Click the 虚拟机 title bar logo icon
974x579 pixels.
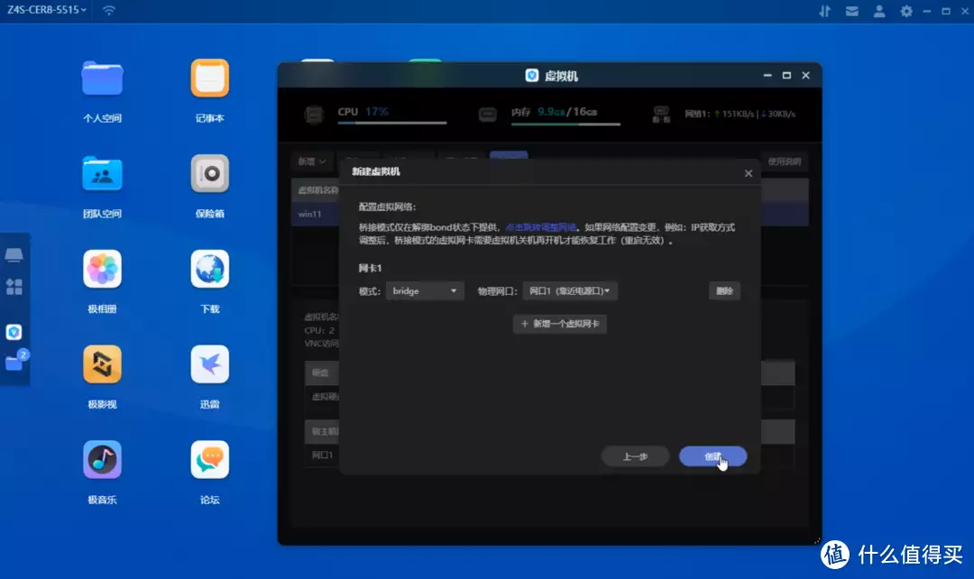point(532,75)
